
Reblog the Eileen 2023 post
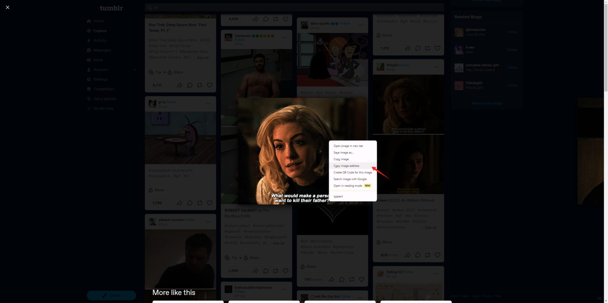coord(427,255)
